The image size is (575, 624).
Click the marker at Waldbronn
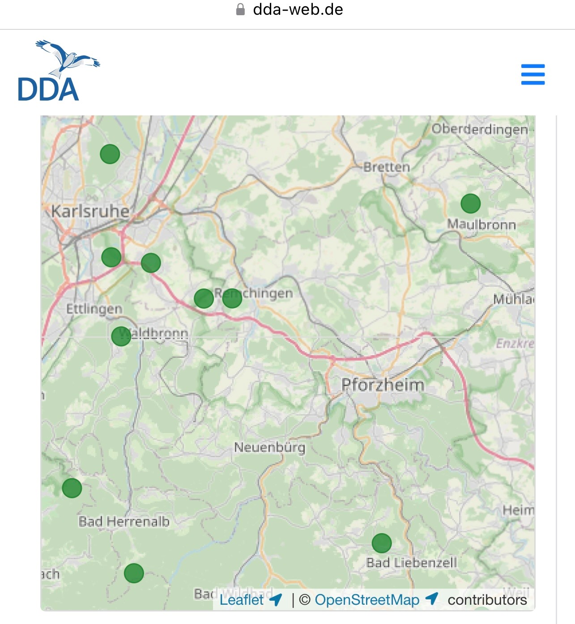click(121, 337)
